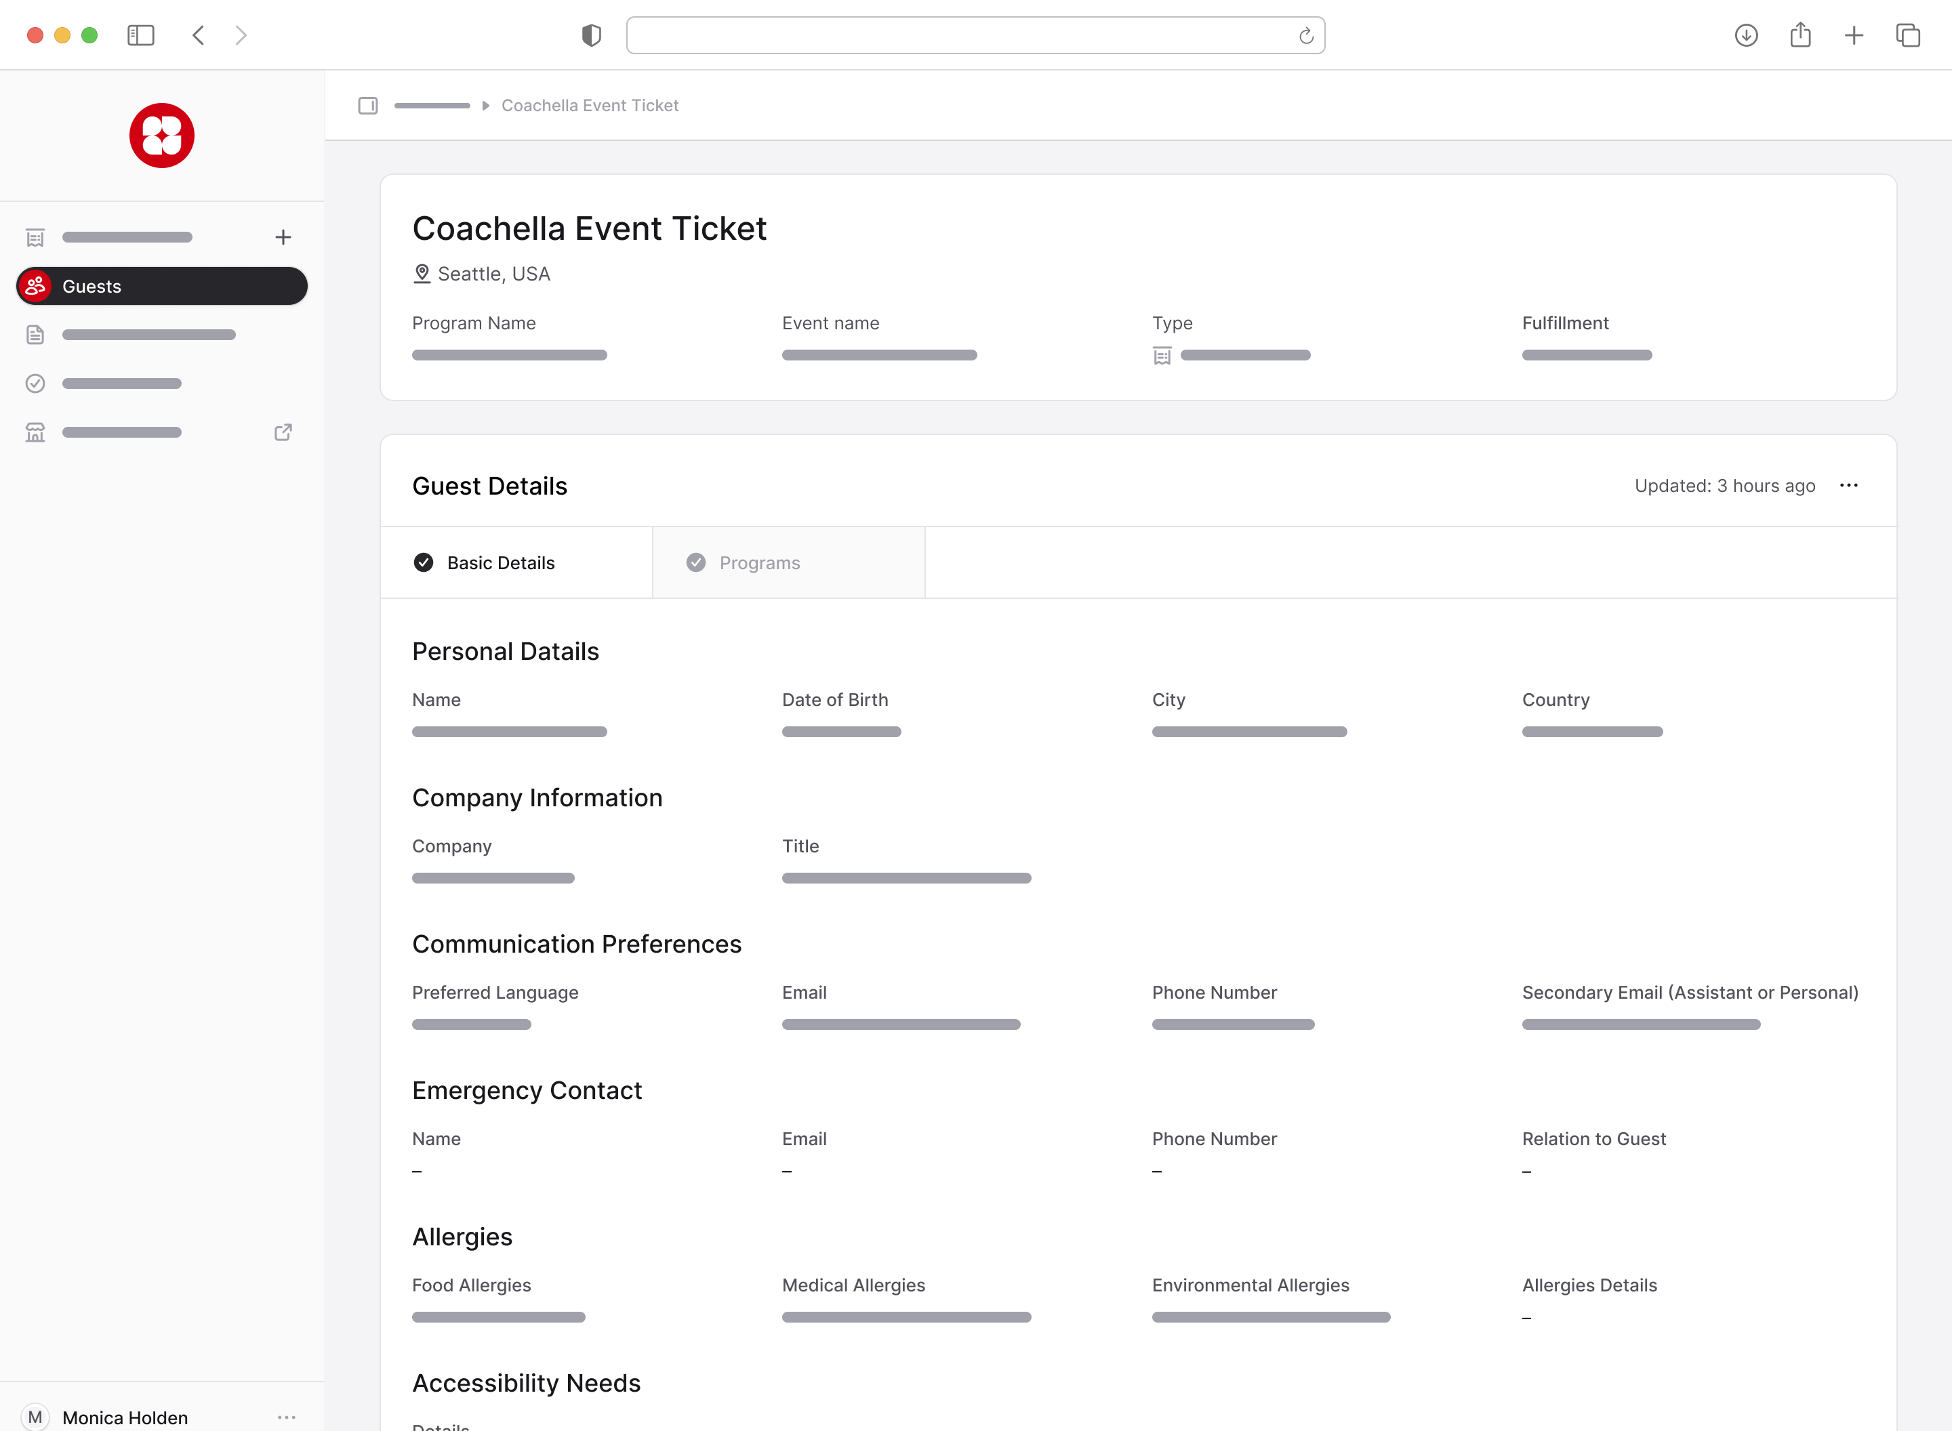Screen dimensions: 1952x1431
Task: Click the Monica Holden avatar
Action: 35,1417
